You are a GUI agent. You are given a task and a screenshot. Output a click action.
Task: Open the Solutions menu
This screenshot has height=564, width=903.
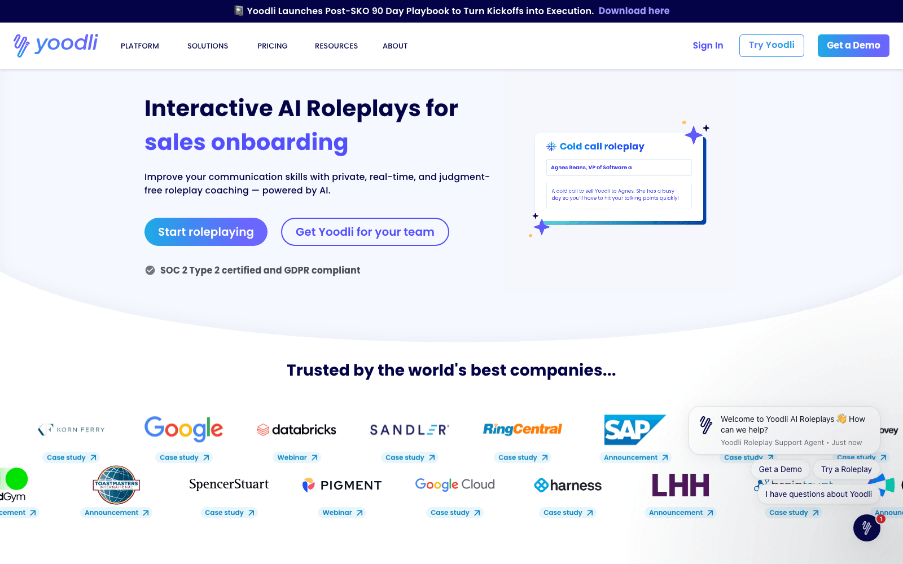coord(208,46)
